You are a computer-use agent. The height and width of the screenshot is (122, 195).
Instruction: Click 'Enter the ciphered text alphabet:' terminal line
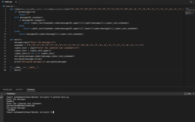point(24,103)
